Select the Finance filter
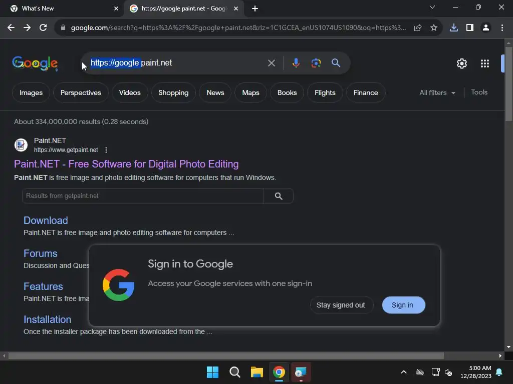Viewport: 513px width, 384px height. (366, 92)
